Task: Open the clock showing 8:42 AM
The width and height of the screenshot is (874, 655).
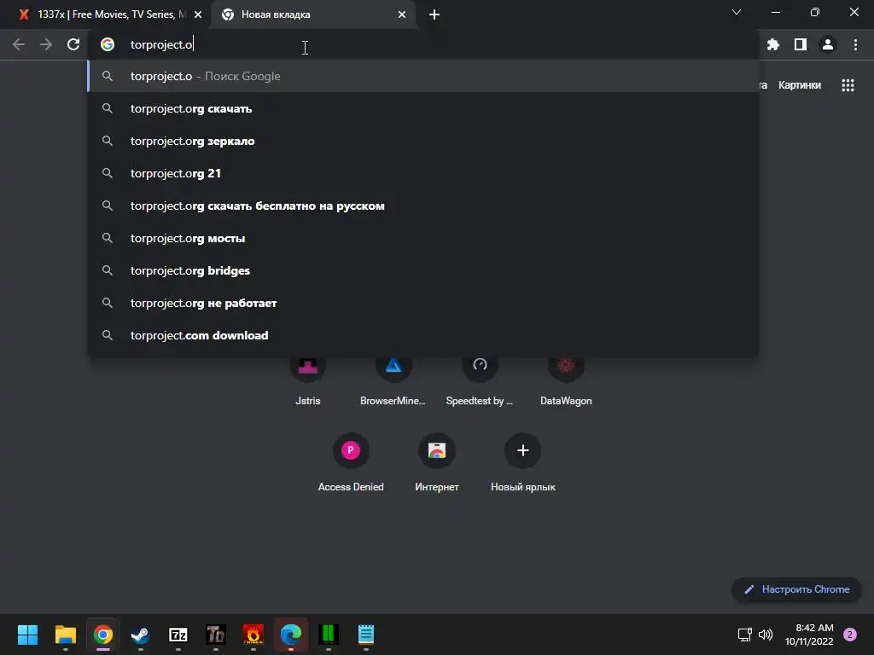Action: [809, 635]
